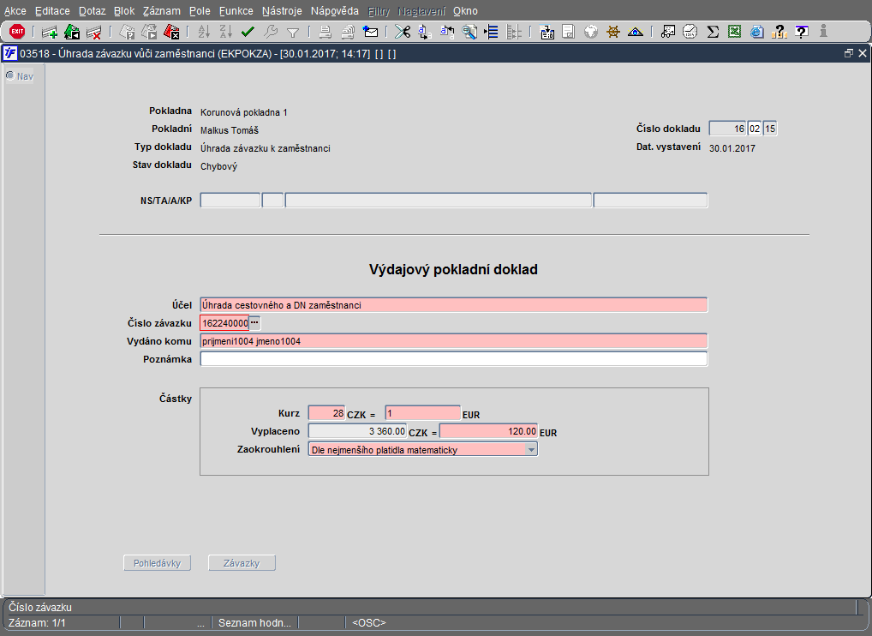Viewport: 872px width, 636px height.
Task: Click the multiple printers icon
Action: point(348,32)
